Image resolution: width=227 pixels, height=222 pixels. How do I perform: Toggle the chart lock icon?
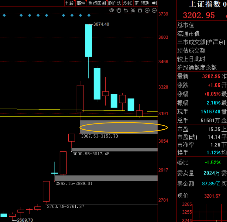[140, 10]
